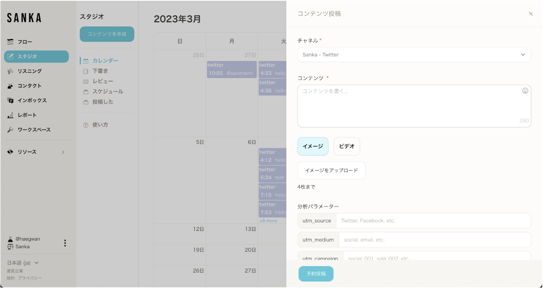Click the レポート chart icon
This screenshot has width=546, height=288.
10,115
